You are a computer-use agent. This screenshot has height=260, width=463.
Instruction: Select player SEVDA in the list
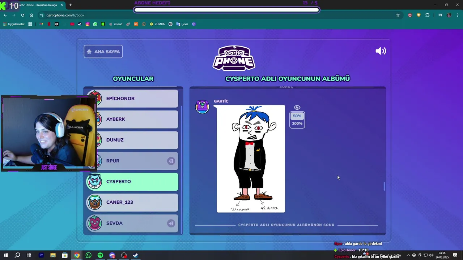click(132, 223)
